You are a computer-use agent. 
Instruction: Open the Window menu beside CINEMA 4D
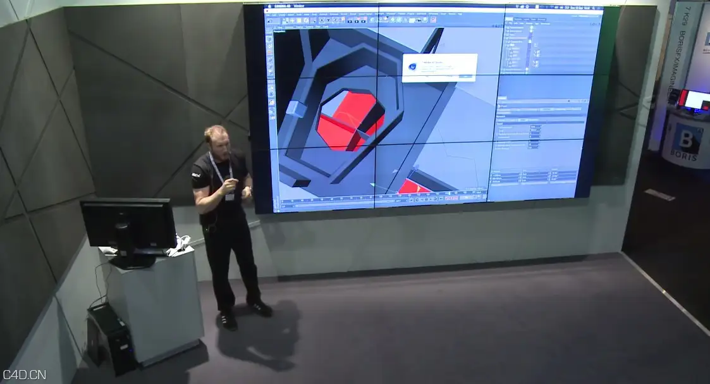299,6
